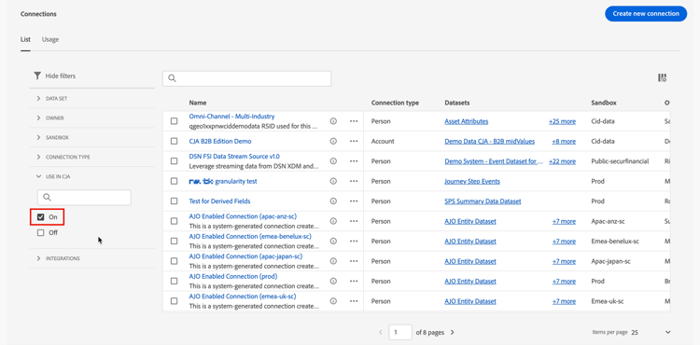
Task: Click the Create new connection button
Action: tap(646, 14)
